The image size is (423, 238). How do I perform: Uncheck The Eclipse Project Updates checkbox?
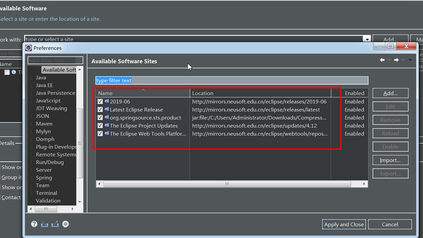(100, 126)
